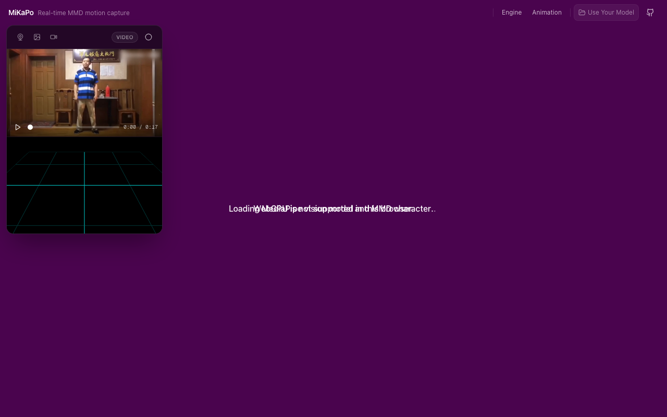Viewport: 667px width, 417px height.
Task: Click the 0:00 / 0:17 time display
Action: point(141,127)
